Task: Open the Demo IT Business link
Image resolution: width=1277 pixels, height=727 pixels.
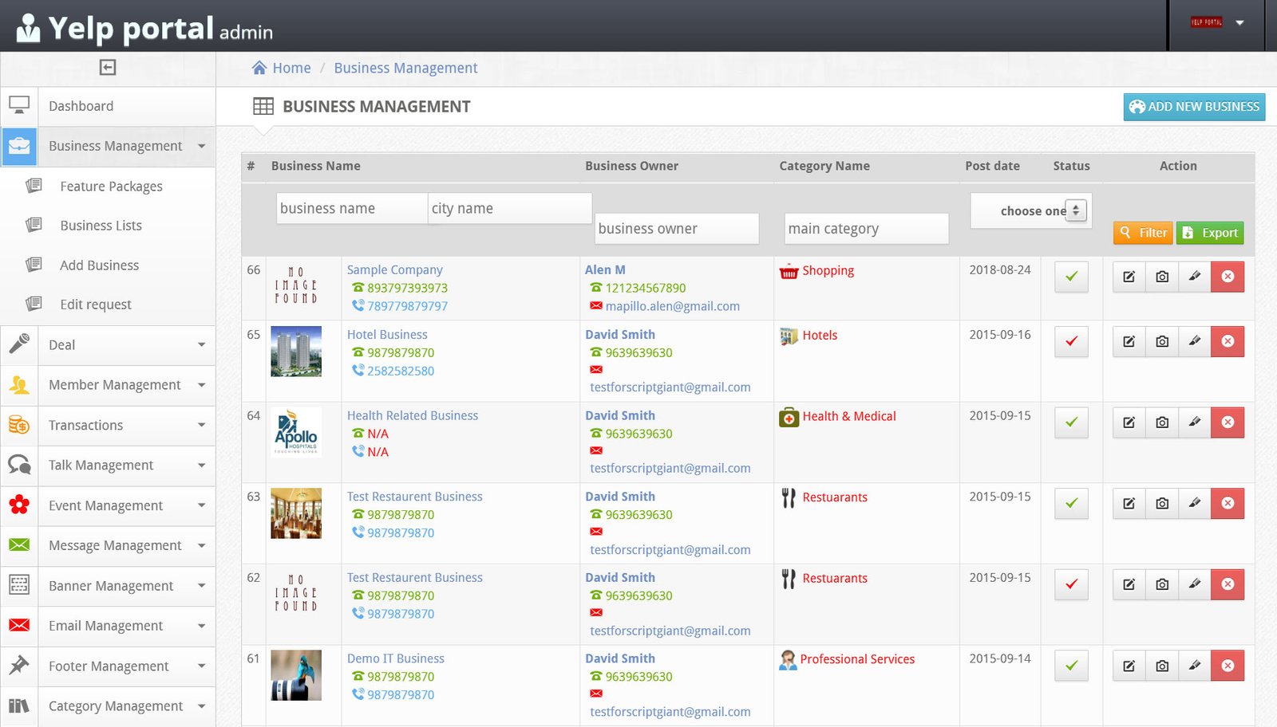Action: 396,658
